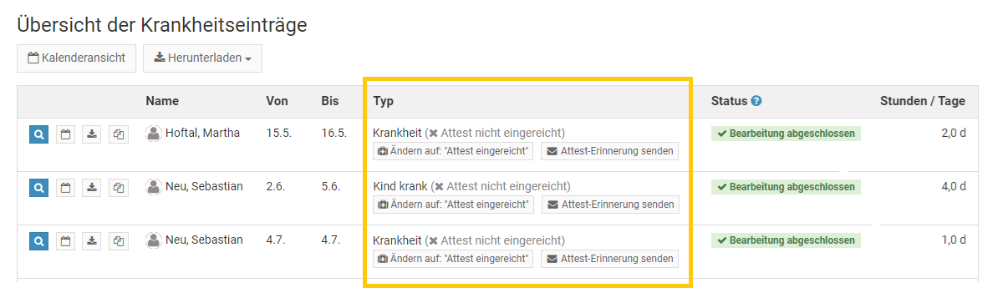Open magnifier details for Neu, Sebastian 4.7. entry
This screenshot has width=1003, height=303.
click(39, 241)
